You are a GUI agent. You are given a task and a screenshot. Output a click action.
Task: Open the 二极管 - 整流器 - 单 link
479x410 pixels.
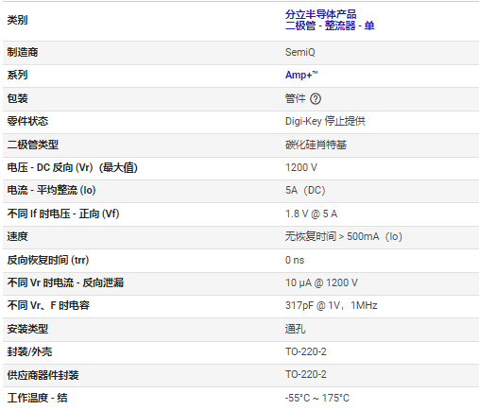330,26
